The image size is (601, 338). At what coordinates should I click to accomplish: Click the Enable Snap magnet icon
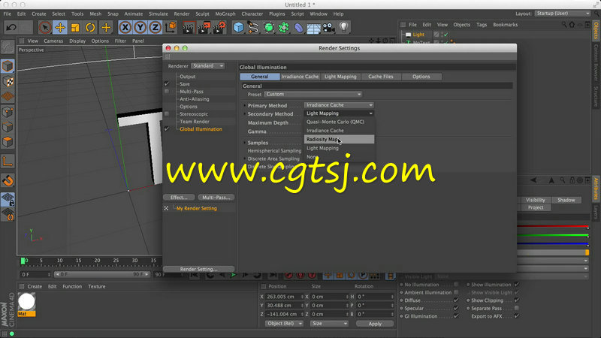click(8, 180)
